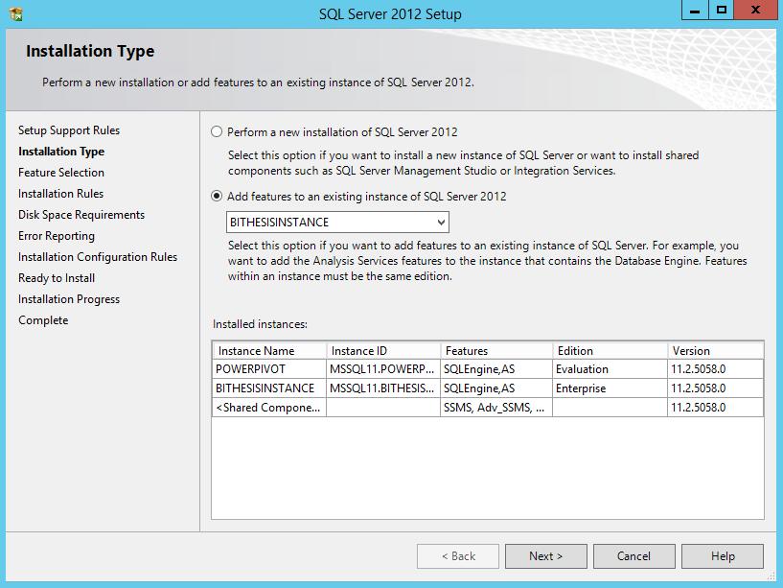Select the POWERPIVOT instance name cell

(269, 369)
